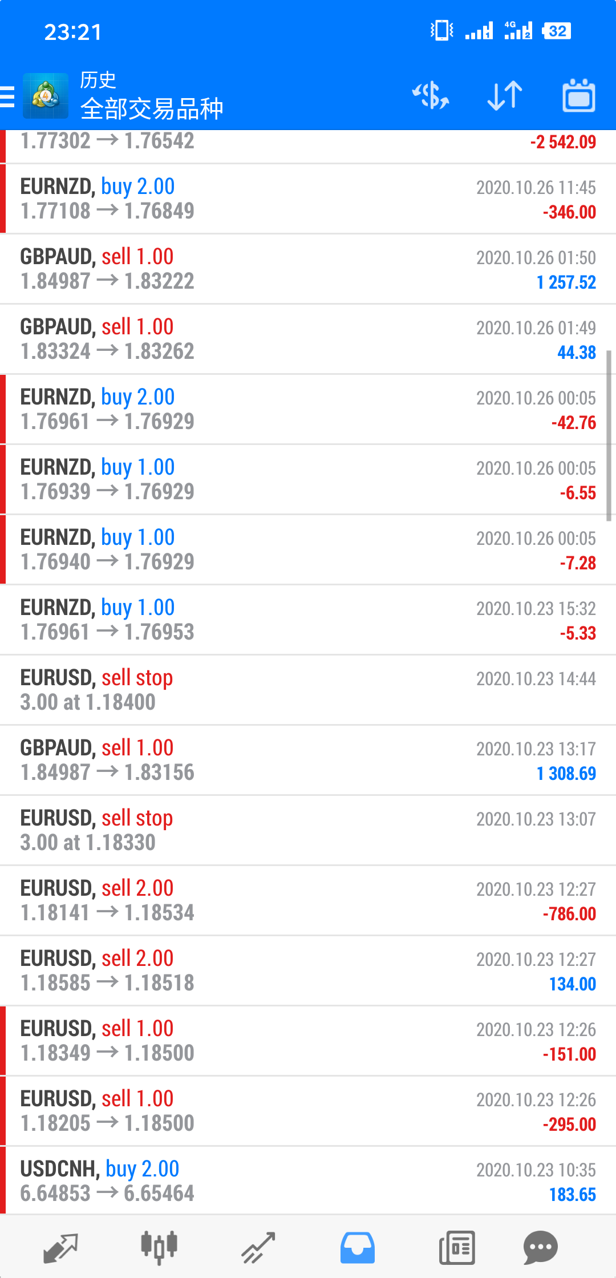The height and width of the screenshot is (1278, 616).
Task: Open the EURUSD sell 2.00 trade losing -786.00
Action: (x=308, y=900)
